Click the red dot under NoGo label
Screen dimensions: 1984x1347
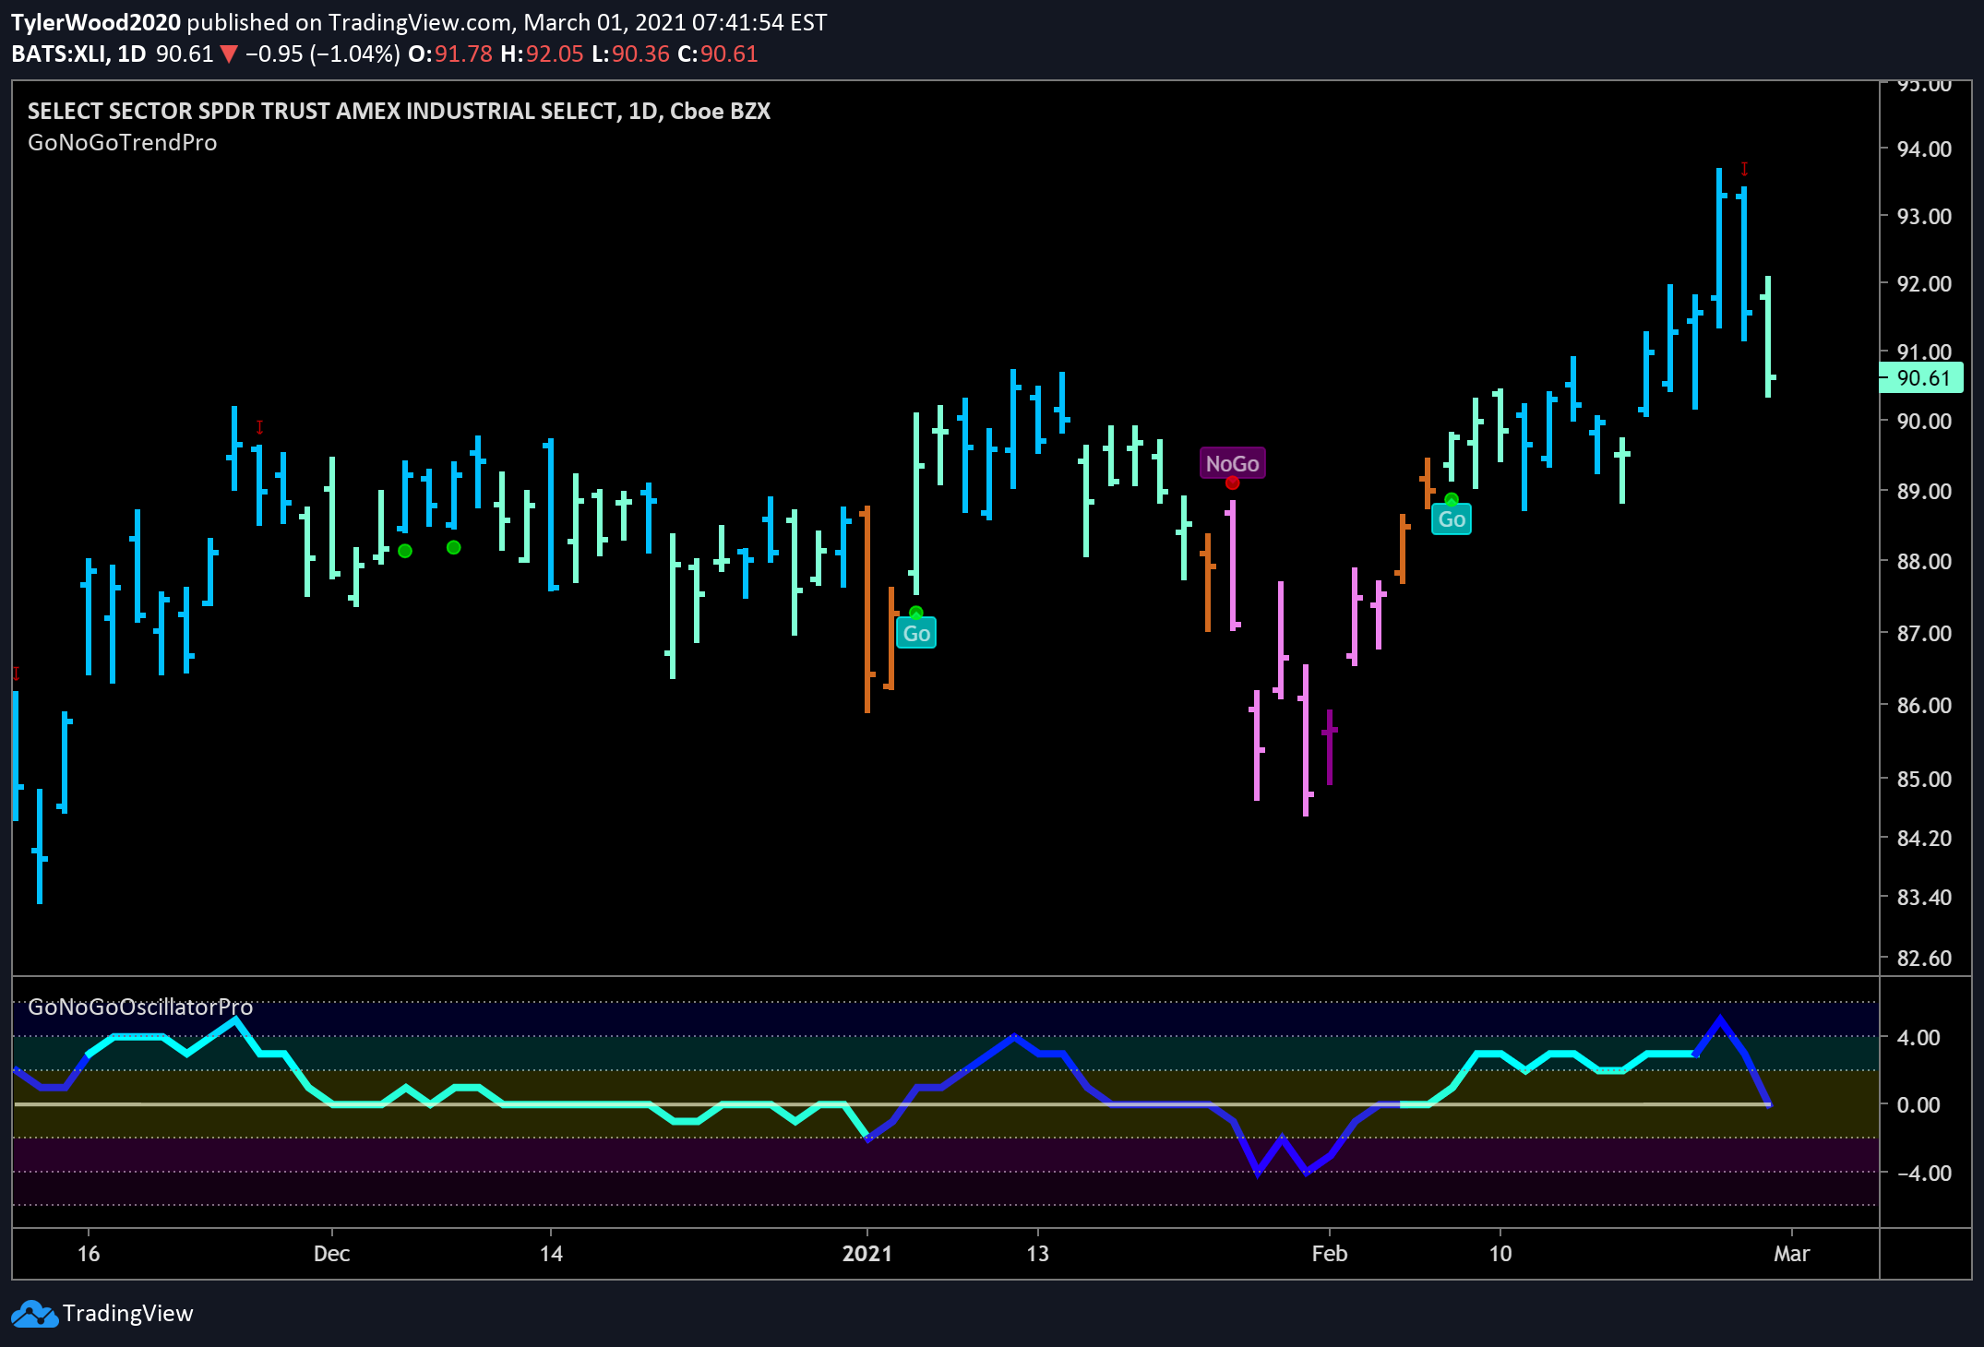tap(1232, 483)
